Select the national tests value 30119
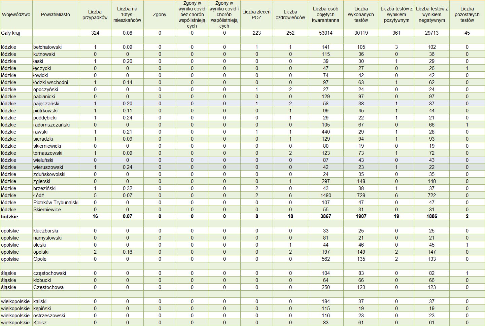 361,33
